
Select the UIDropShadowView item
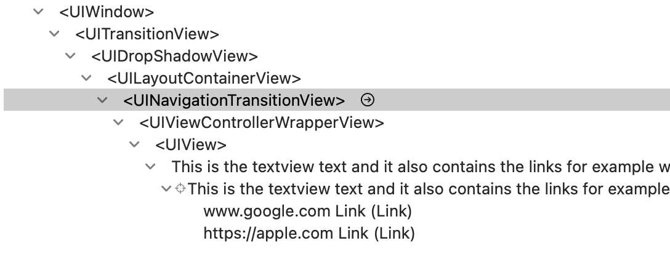[x=174, y=56]
